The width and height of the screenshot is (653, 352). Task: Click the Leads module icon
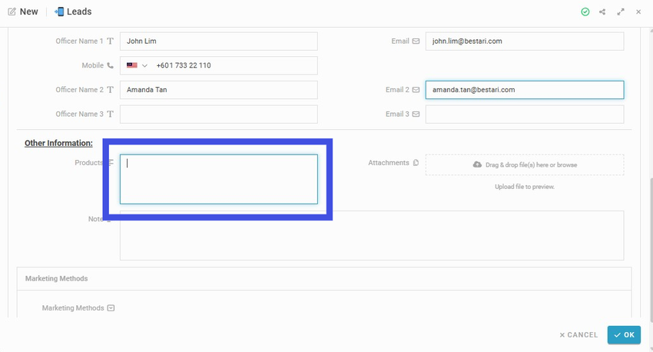(59, 12)
